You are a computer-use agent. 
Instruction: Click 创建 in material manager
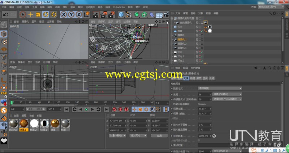[16, 116]
